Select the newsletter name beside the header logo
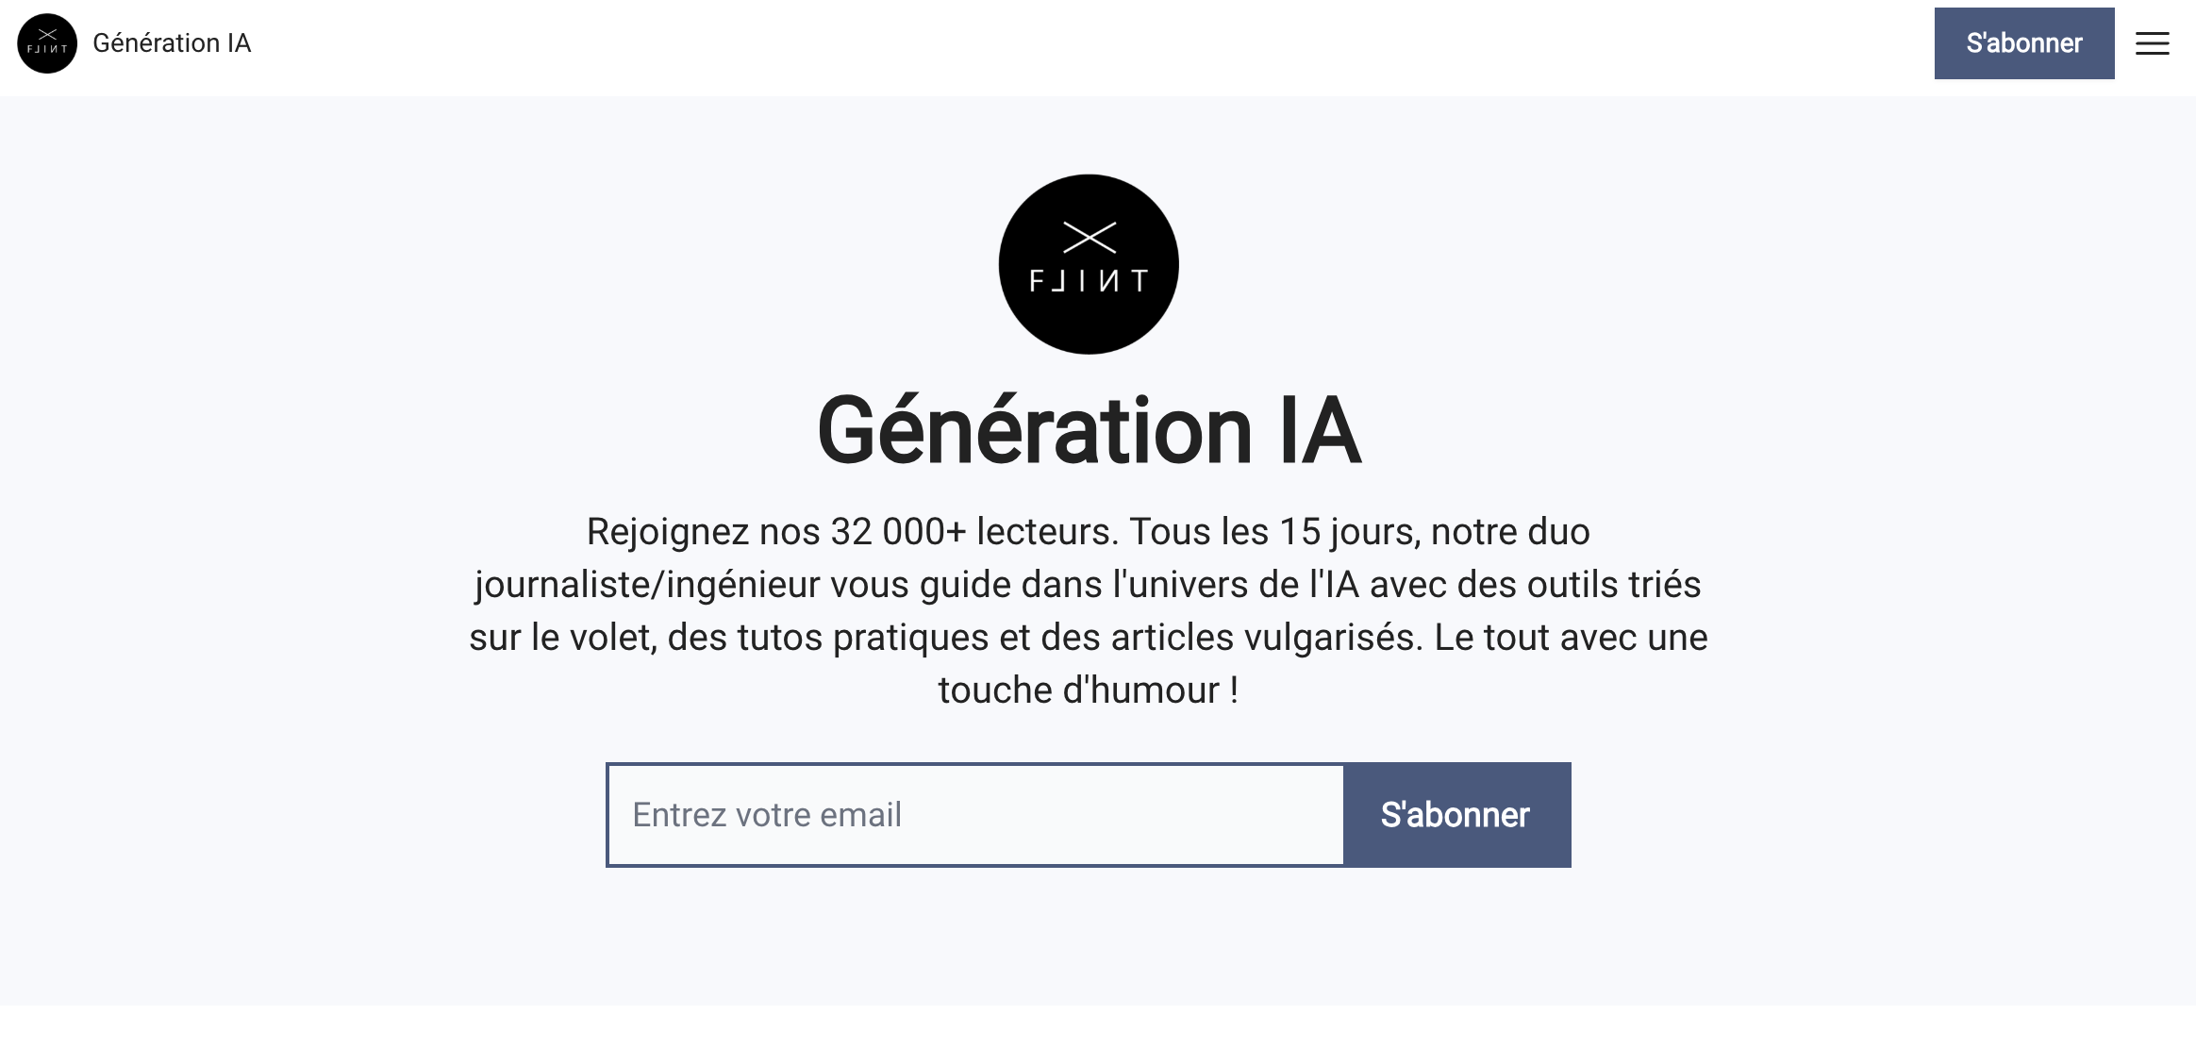Viewport: 2196px width, 1064px height. (172, 43)
